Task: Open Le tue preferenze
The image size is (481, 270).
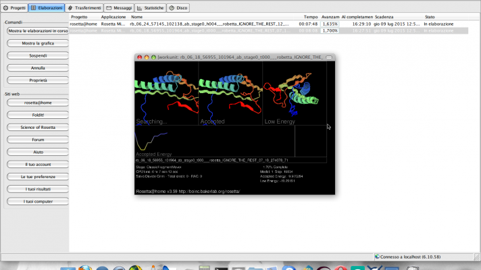Action: [38, 177]
